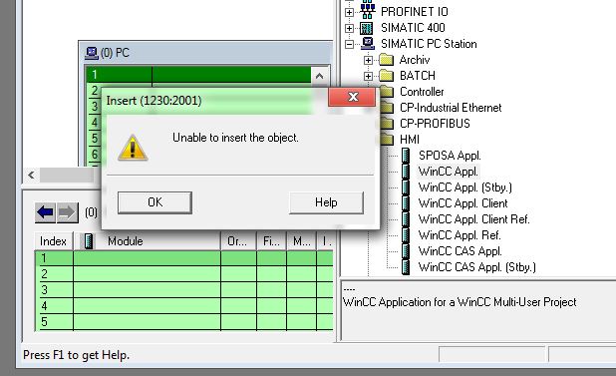
Task: Click the module icon in table header
Action: (89, 241)
